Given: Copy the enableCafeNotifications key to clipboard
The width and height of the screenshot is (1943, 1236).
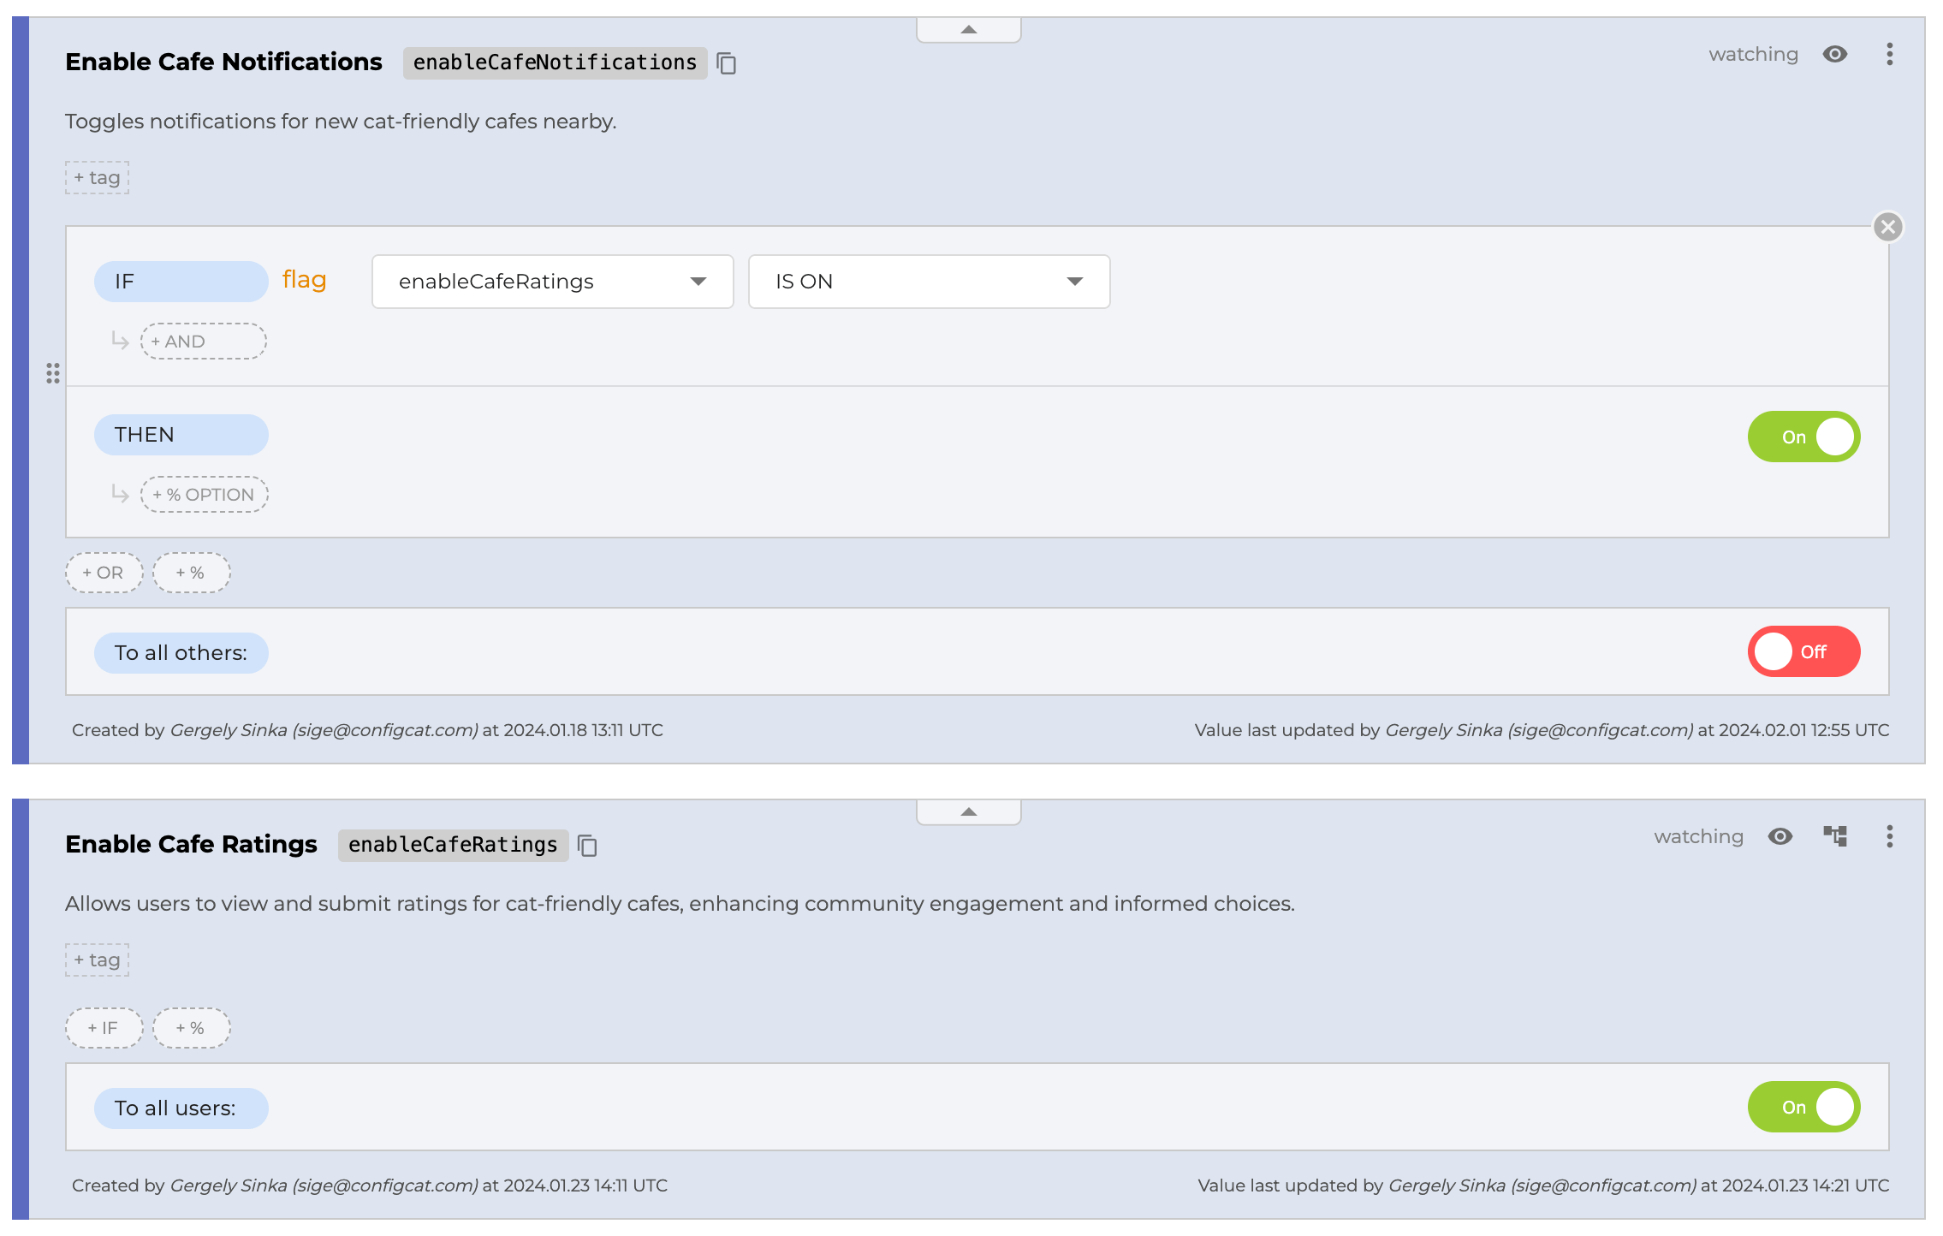Looking at the screenshot, I should (727, 63).
